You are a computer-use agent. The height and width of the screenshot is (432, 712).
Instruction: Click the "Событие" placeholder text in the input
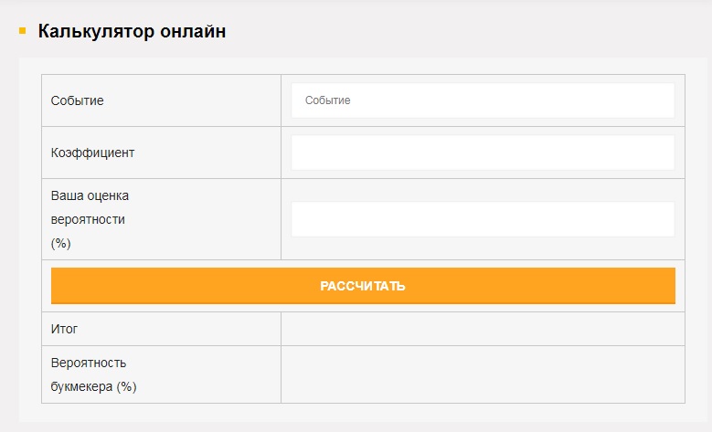328,100
